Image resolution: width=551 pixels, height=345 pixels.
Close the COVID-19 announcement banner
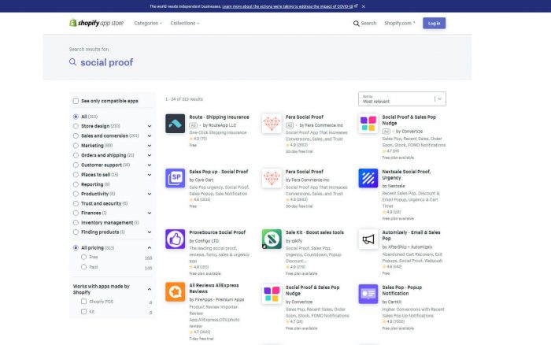click(364, 6)
